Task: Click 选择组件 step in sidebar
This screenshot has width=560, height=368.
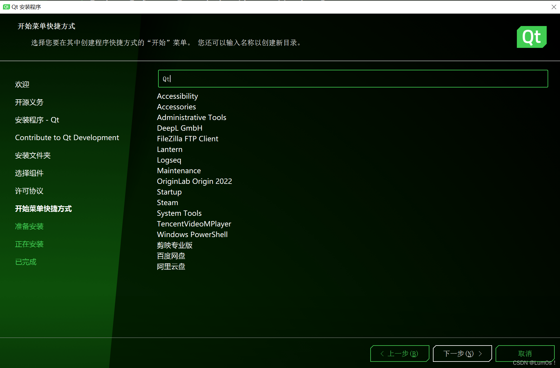Action: 29,173
